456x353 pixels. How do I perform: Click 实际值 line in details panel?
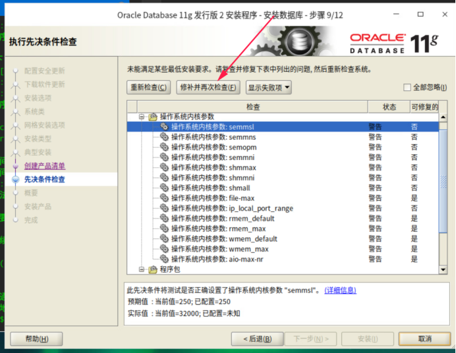(184, 313)
